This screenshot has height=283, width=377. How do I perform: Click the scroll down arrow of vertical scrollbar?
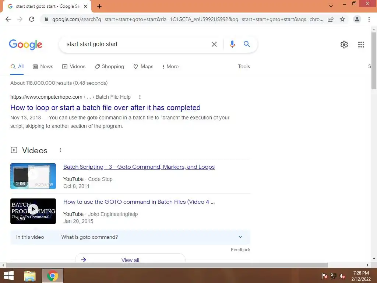[x=374, y=259]
